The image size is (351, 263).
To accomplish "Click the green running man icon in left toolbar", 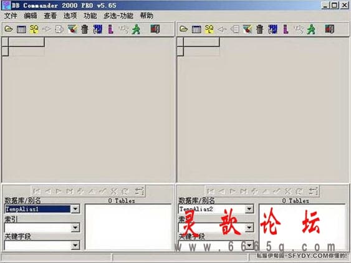I will pos(136,29).
